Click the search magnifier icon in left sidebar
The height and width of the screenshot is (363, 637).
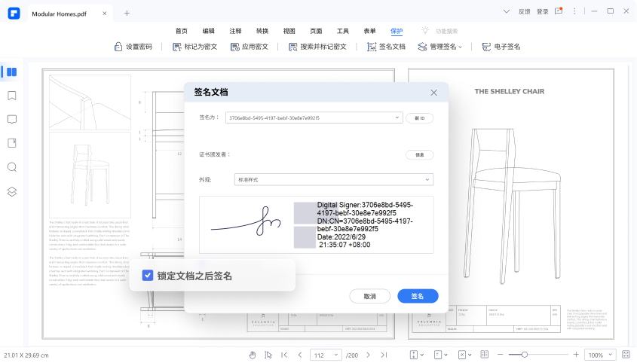pyautogui.click(x=11, y=166)
